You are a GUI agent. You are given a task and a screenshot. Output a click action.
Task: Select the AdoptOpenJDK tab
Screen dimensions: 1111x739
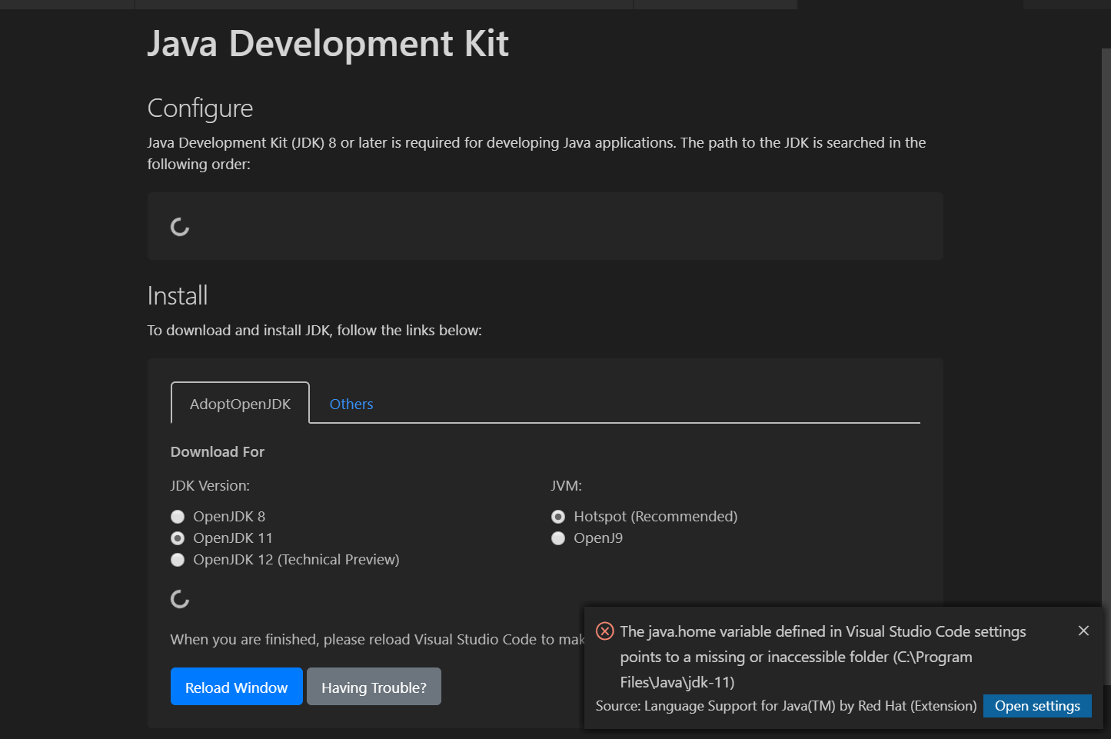240,403
